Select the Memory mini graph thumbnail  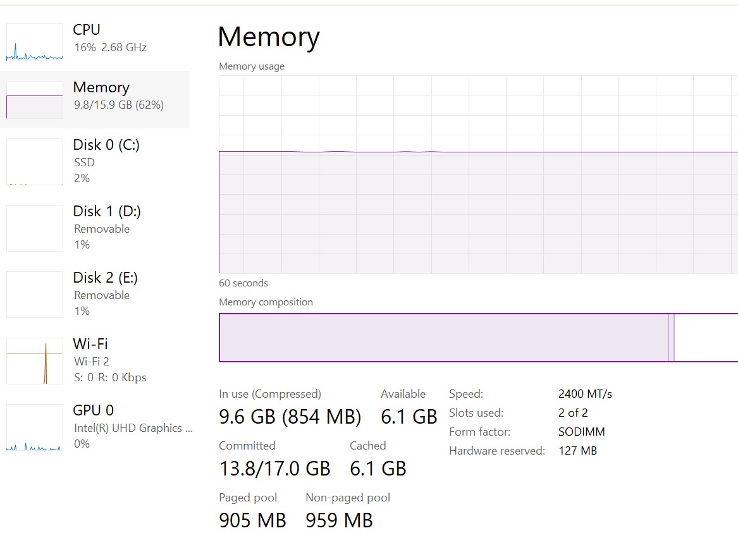tap(34, 100)
